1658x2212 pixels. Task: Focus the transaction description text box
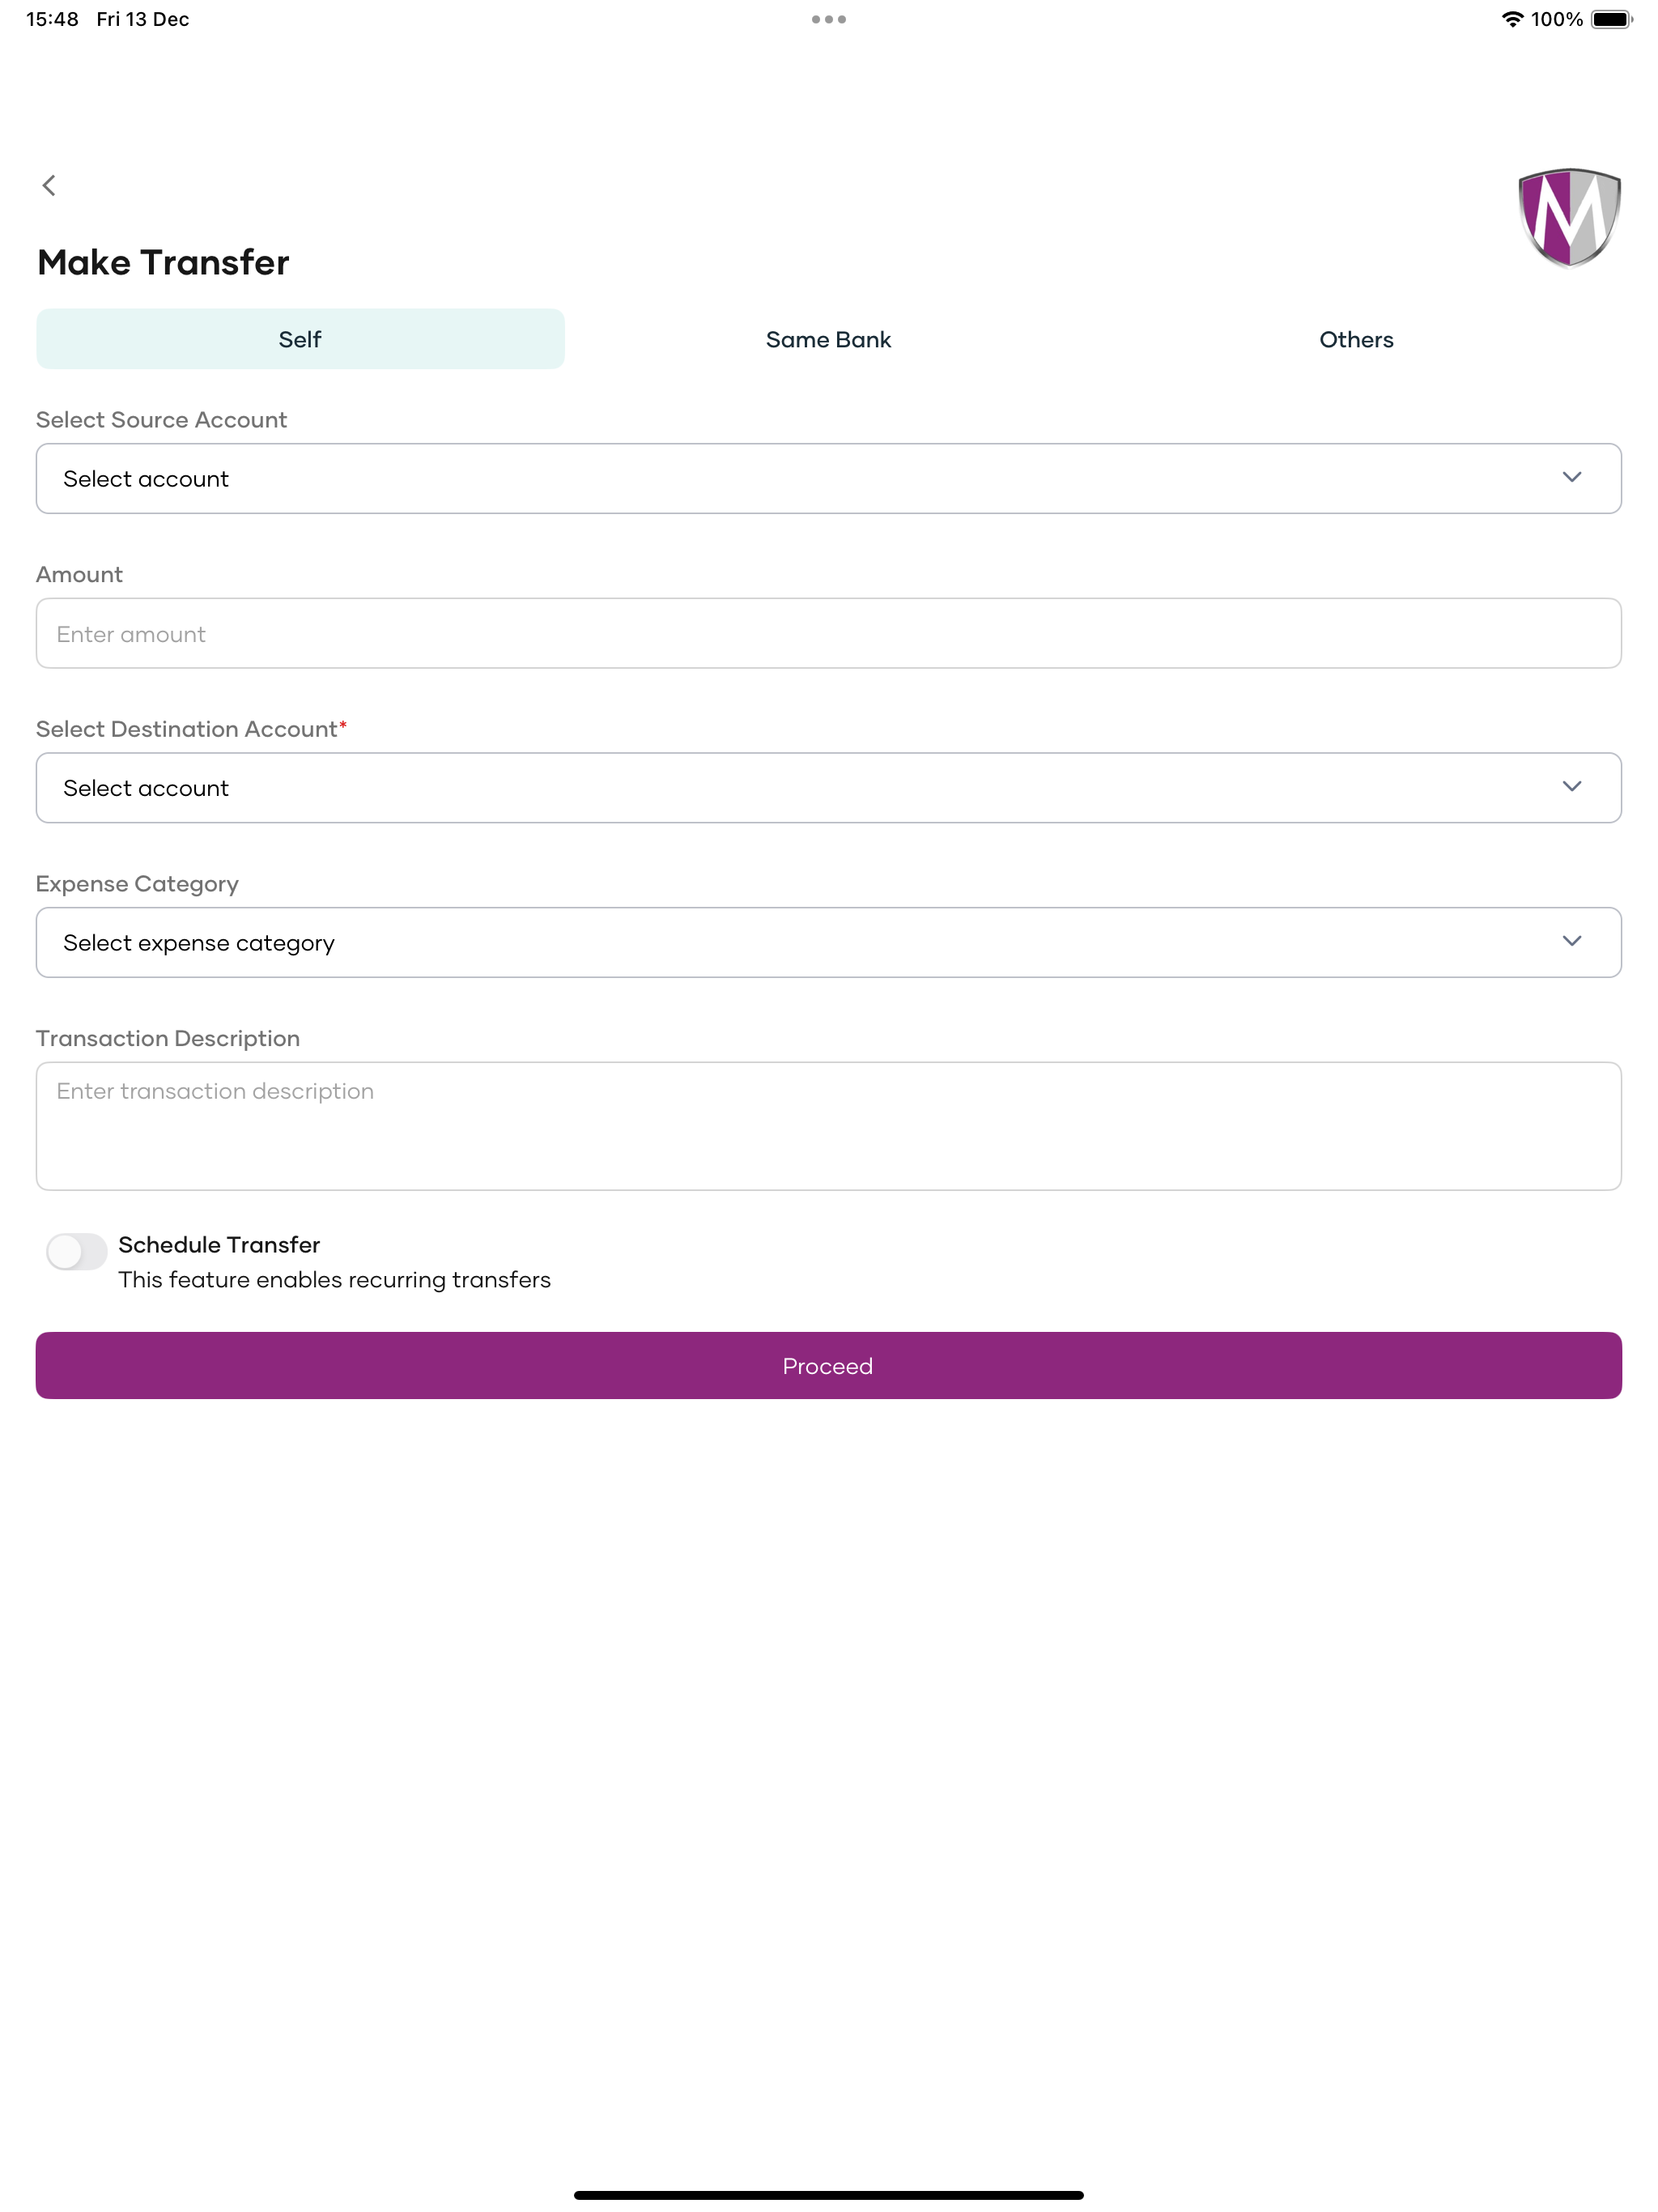click(x=828, y=1126)
